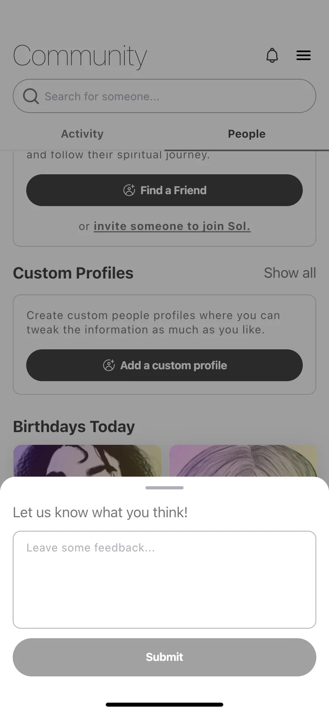Show all custom profiles
The image size is (329, 713).
click(x=290, y=273)
